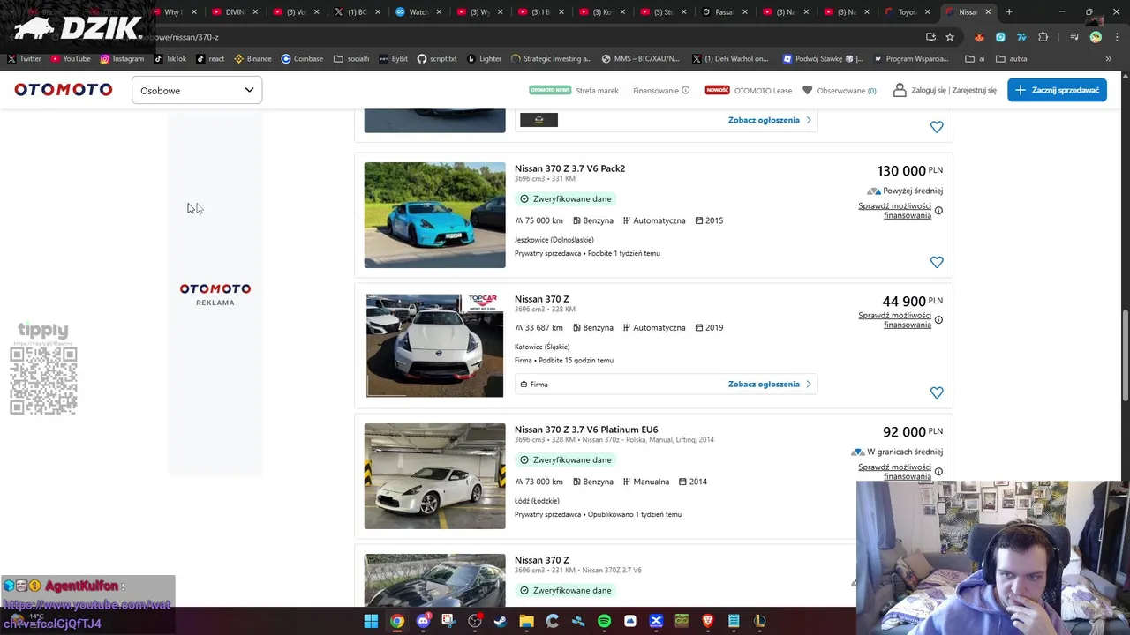This screenshot has height=635, width=1130.
Task: Open Spotify from the taskbar
Action: coord(604,621)
